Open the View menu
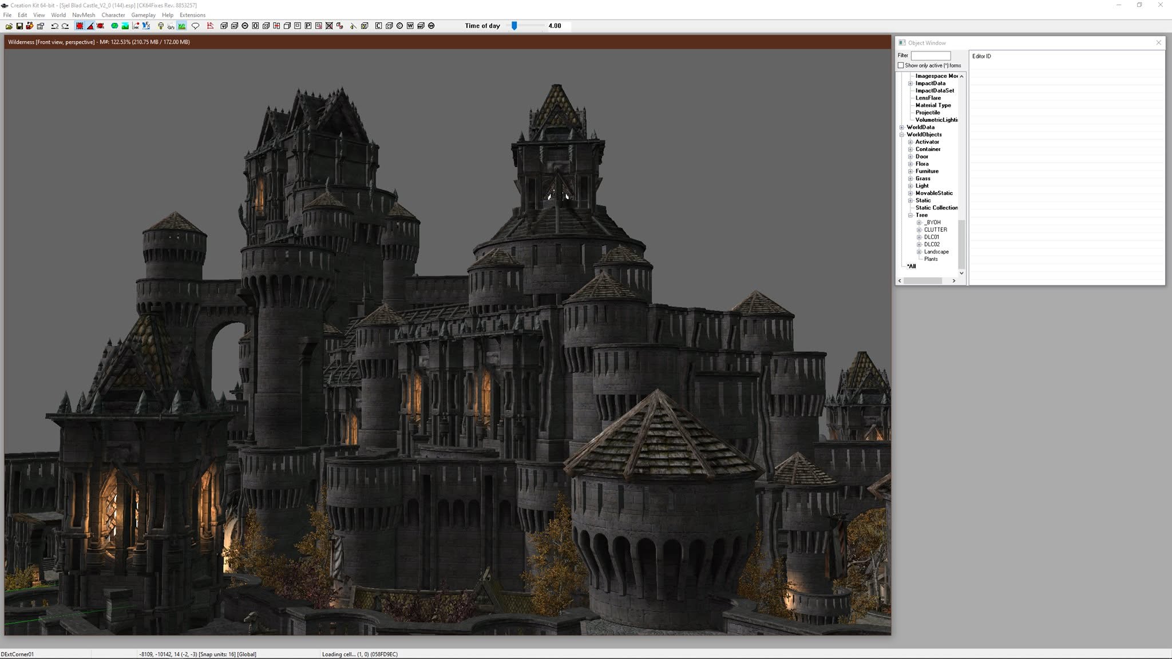Screen dimensions: 1172x659 coord(39,15)
